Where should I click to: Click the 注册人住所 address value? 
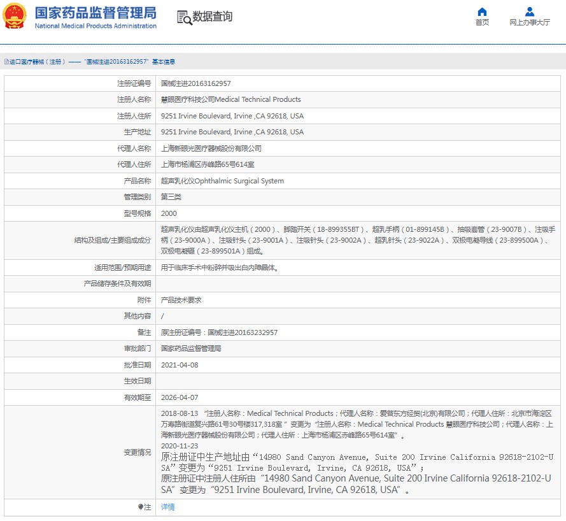232,116
